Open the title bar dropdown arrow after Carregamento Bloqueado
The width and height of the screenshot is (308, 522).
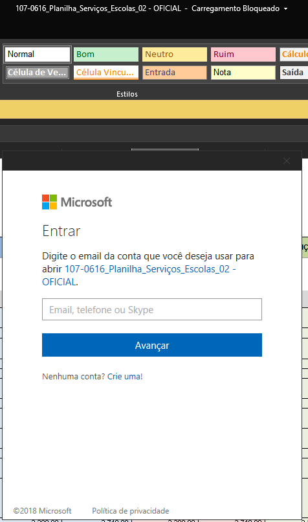[x=286, y=9]
